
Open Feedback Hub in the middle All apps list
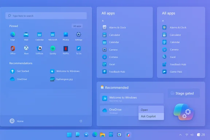[114, 72]
